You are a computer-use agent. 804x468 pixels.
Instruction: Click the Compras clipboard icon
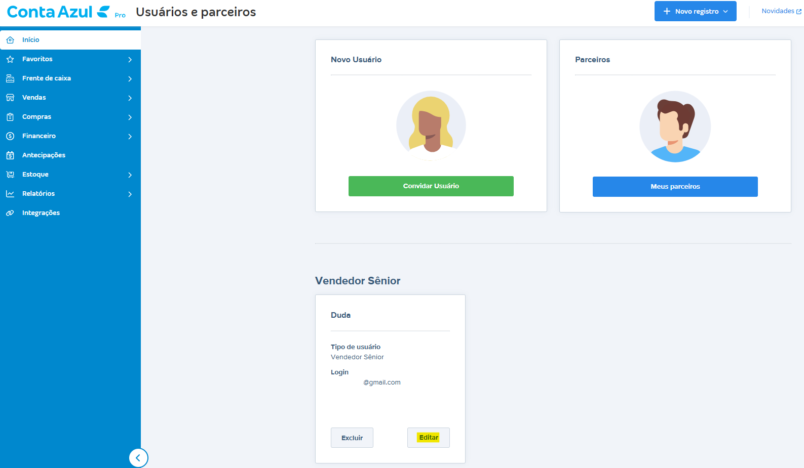coord(10,117)
